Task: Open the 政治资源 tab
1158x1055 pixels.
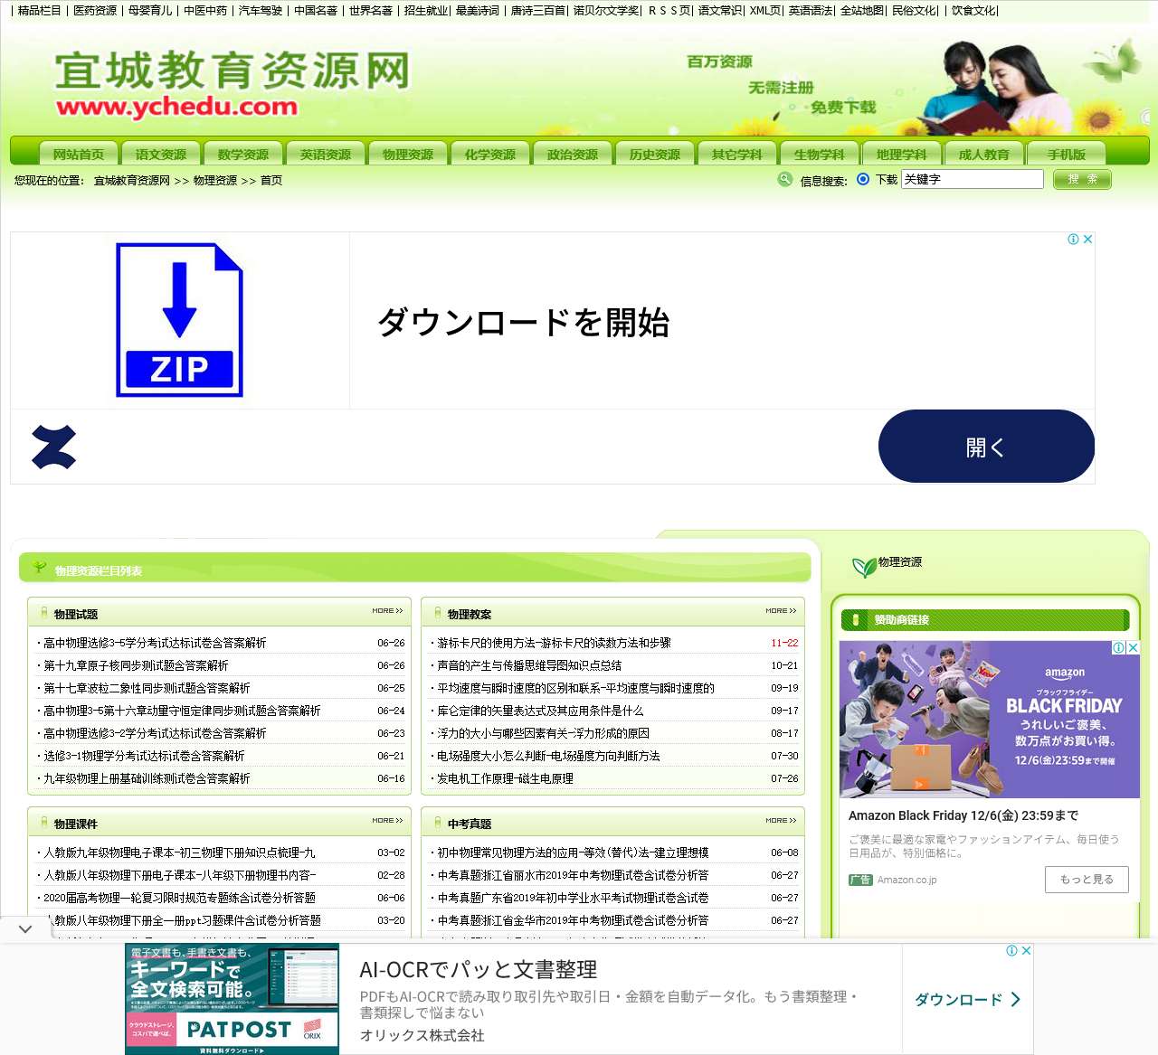Action: [573, 155]
